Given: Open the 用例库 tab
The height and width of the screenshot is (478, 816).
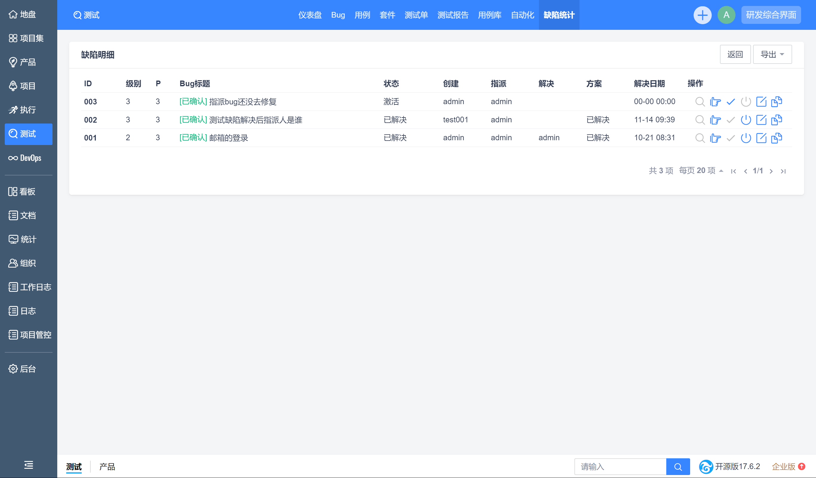Looking at the screenshot, I should (490, 15).
